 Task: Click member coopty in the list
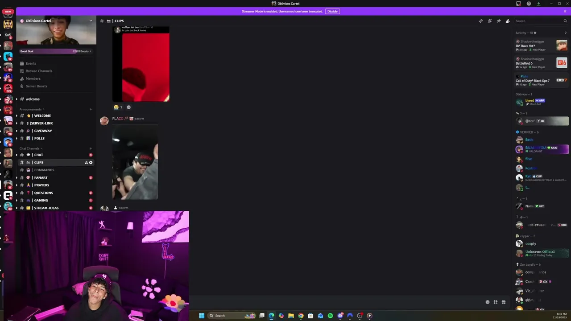[x=541, y=243]
